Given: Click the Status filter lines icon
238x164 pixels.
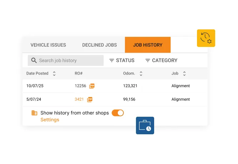Looking at the screenshot, I should (x=112, y=61).
